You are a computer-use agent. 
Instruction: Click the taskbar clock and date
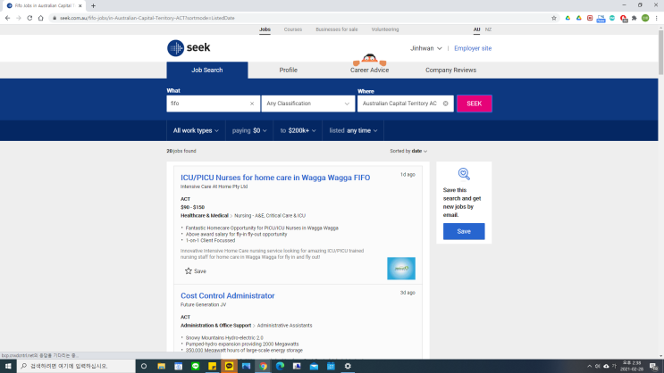point(632,366)
